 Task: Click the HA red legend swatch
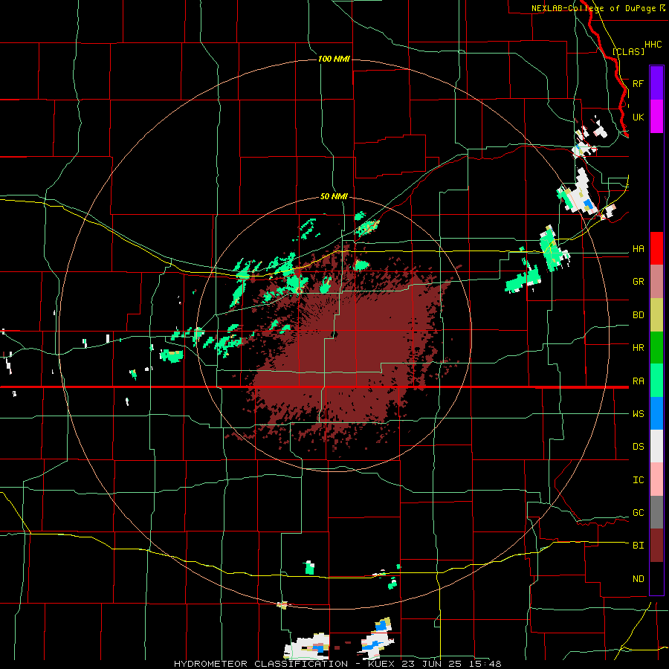click(656, 248)
